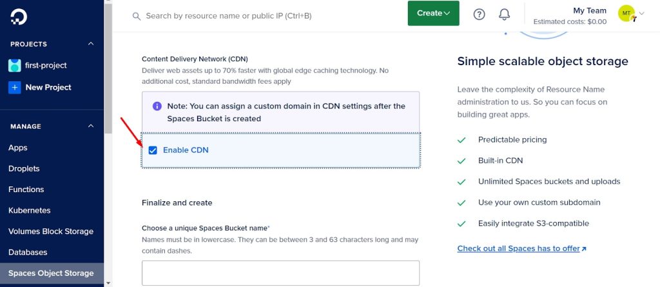Open the notifications bell icon
Viewport: 660px width, 287px height.
504,14
